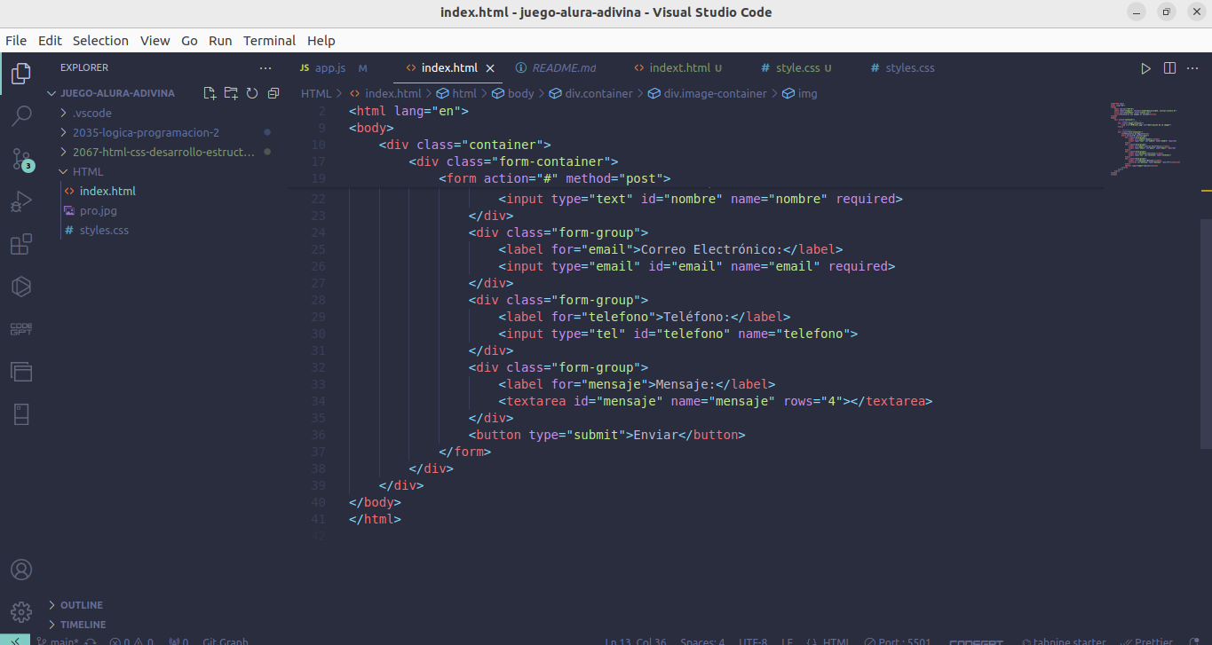Open Source Control view with 3 badge

point(21,160)
